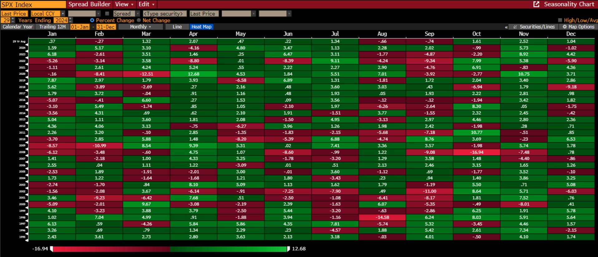Screen dimensions: 598x257
Task: Click the pop-out icon beside Seasonality Chart
Action: pos(536,4)
